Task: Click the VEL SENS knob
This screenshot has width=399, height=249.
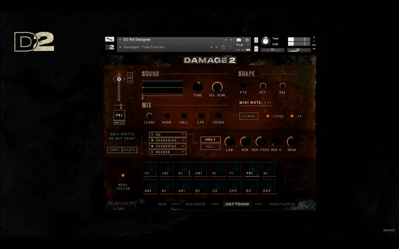Action: coord(217,87)
